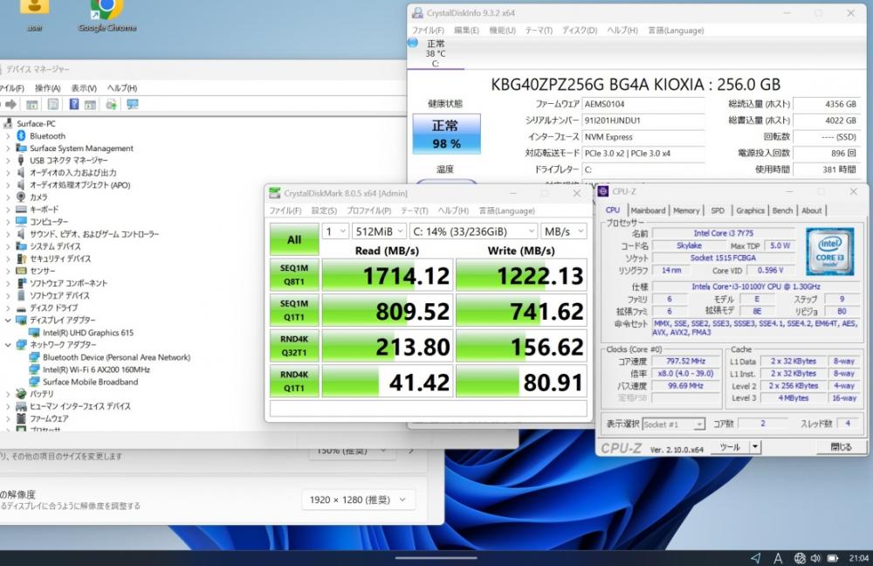Click the blue health orb above drive C: in CrystalDiskInfo
Screen dimensions: 873x566
pos(413,42)
